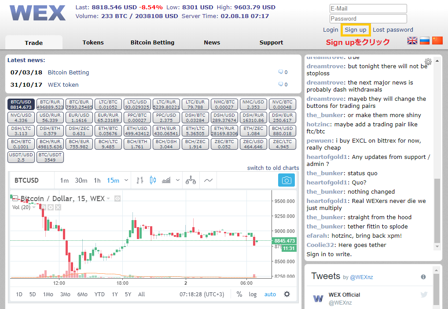Image resolution: width=448 pixels, height=309 pixels.
Task: Switch language to Chinese via flag
Action: 437,40
